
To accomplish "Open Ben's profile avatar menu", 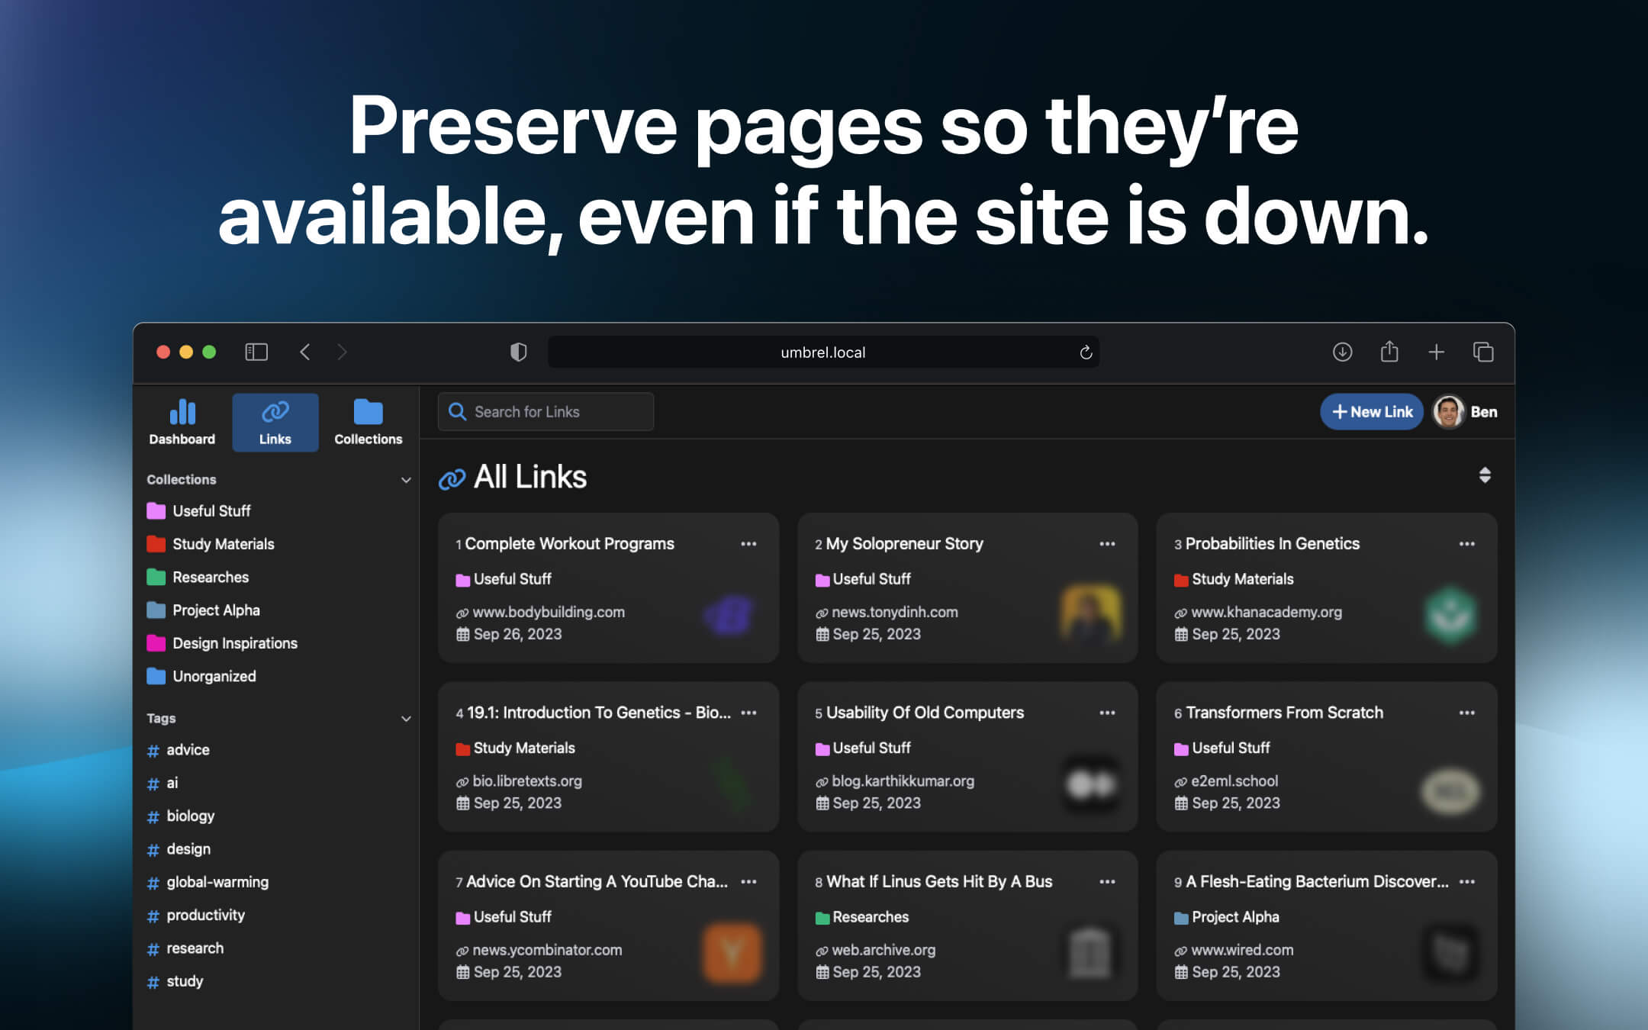I will pyautogui.click(x=1448, y=412).
